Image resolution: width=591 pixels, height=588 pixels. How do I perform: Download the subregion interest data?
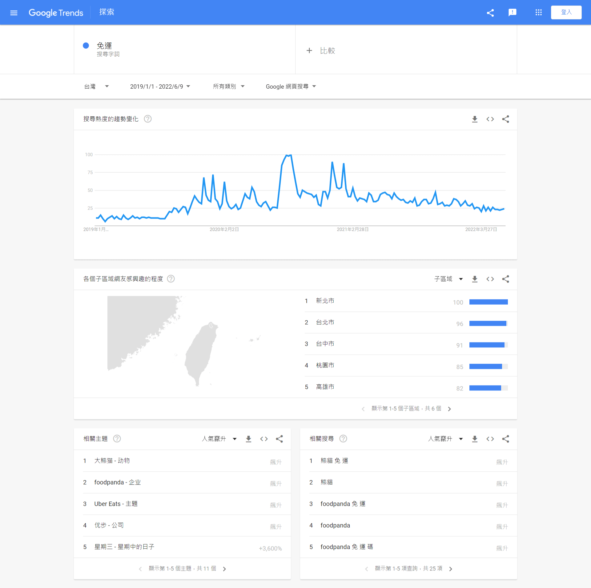point(475,279)
